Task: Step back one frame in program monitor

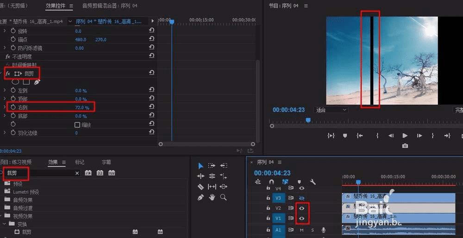Action: tap(391, 135)
